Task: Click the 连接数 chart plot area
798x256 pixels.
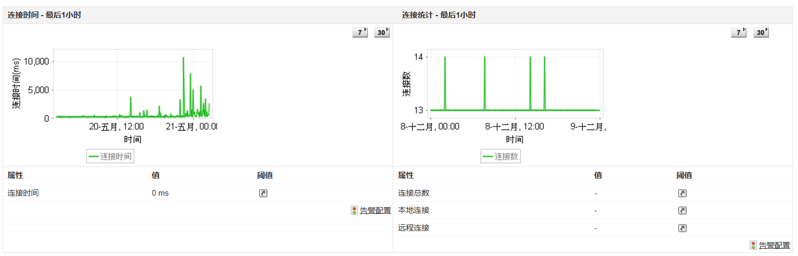Action: (515, 83)
